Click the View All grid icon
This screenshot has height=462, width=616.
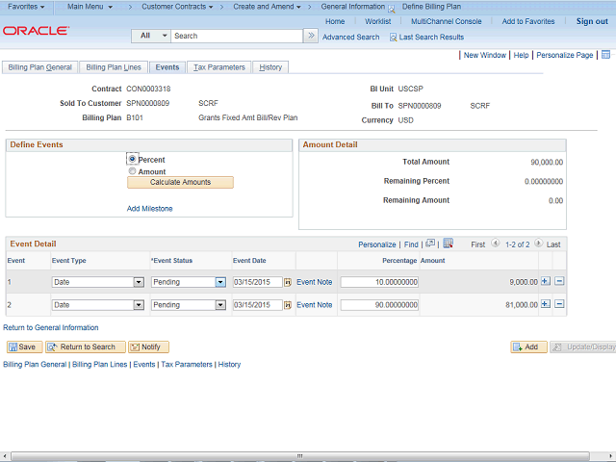click(x=430, y=244)
